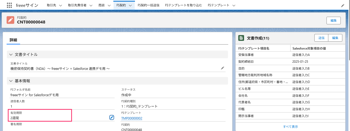Select the 詳細 tab
Screen dimensions: 350x131
[x=13, y=40]
